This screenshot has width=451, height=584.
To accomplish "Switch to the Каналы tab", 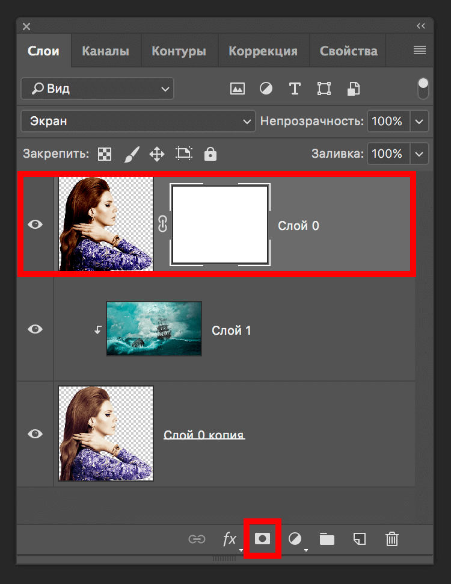I will tap(105, 51).
